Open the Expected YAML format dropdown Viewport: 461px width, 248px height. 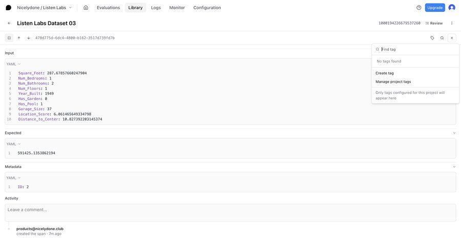(x=13, y=144)
